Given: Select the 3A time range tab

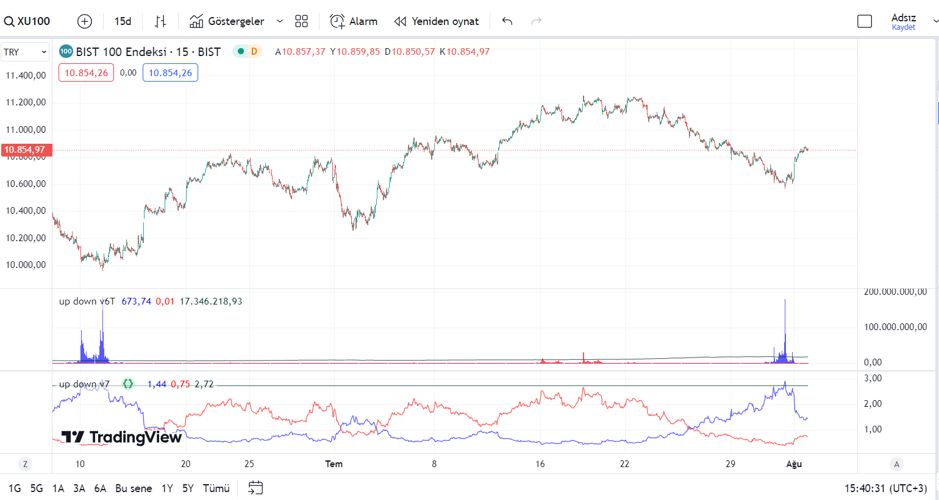Looking at the screenshot, I should pos(79,488).
